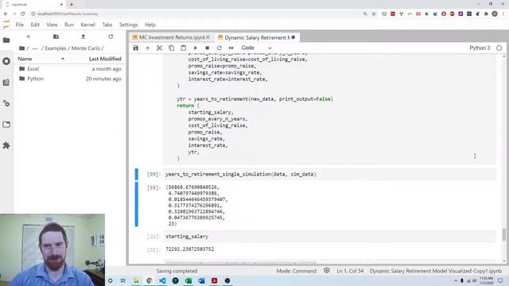Navigate to Monte Carlo in breadcrumb

[x=86, y=48]
